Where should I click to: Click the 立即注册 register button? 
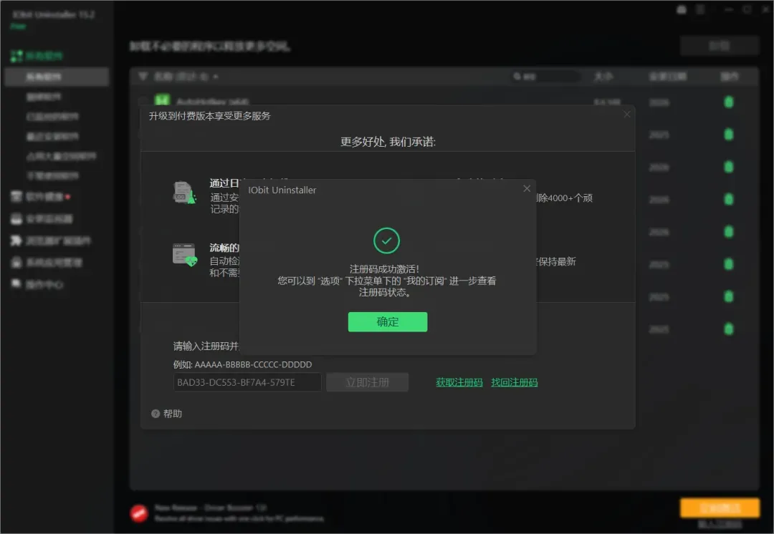coord(367,382)
